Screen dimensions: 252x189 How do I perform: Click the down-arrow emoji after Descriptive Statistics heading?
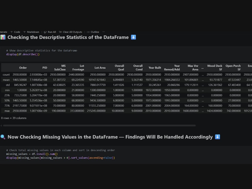pyautogui.click(x=133, y=37)
